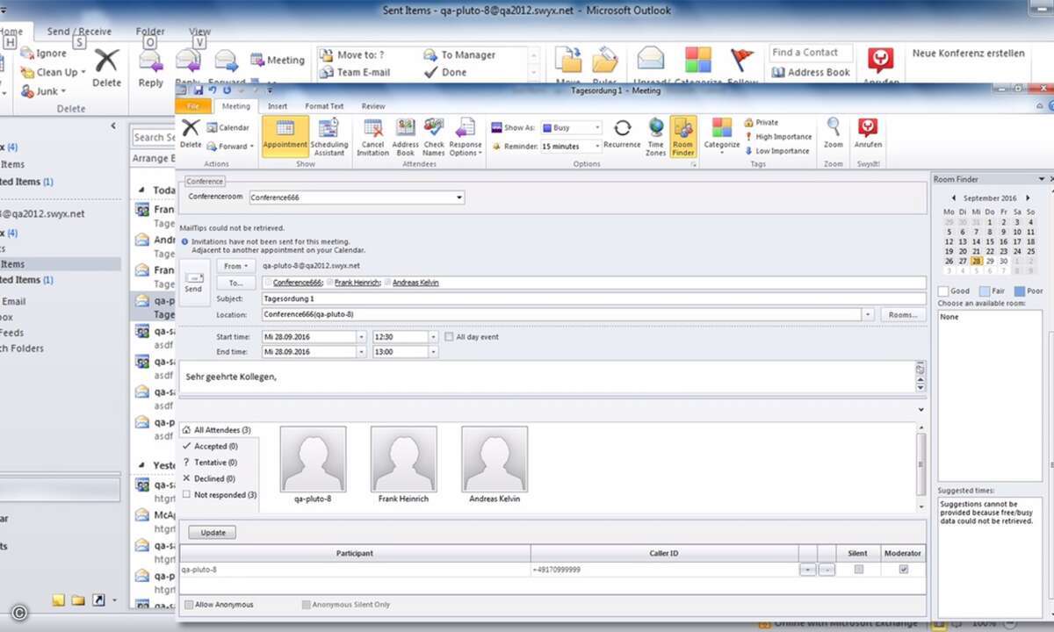
Task: Open the Send / Receive tab in Outlook
Action: 79,32
